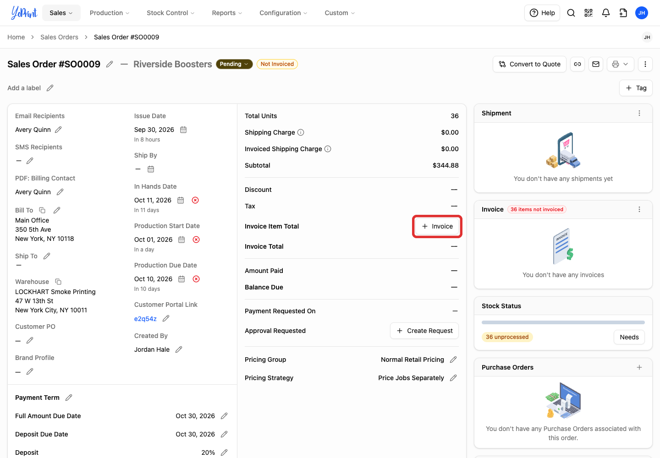This screenshot has width=660, height=458.
Task: Click the Stock Status progress bar
Action: coord(563,322)
